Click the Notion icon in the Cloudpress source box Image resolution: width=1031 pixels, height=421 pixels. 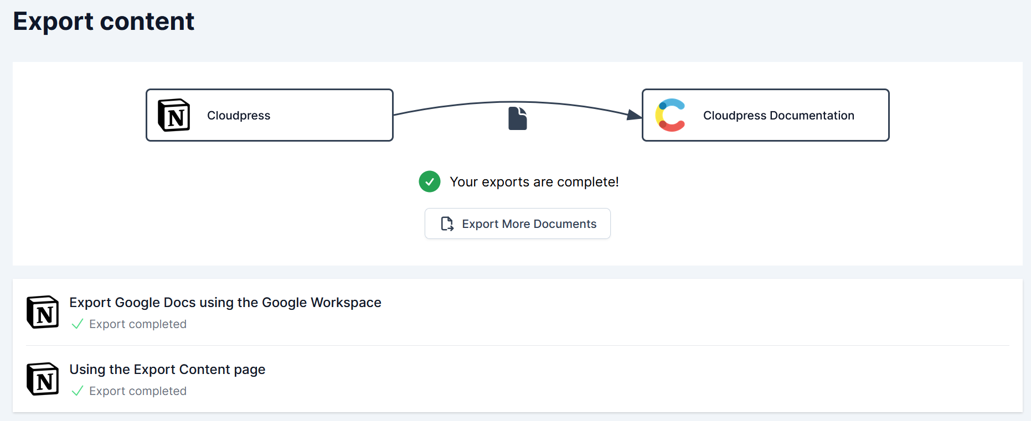click(174, 115)
